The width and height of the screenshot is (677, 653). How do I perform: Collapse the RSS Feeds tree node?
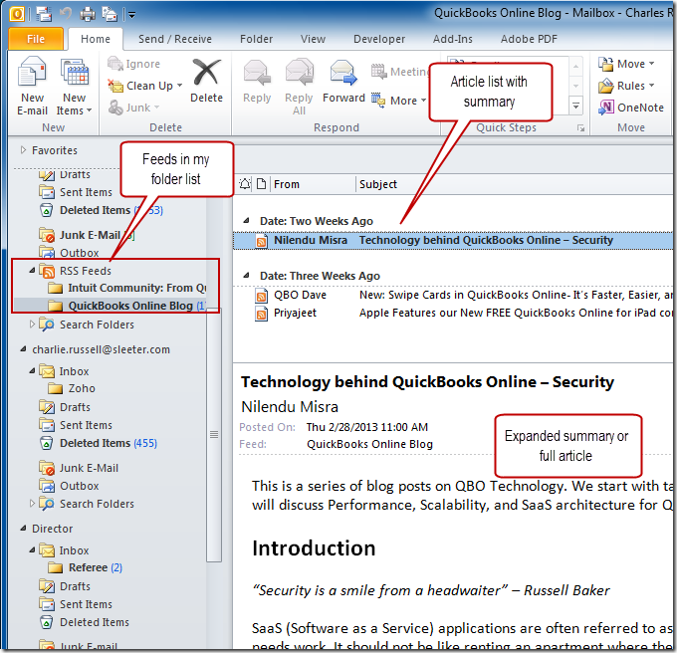(32, 271)
